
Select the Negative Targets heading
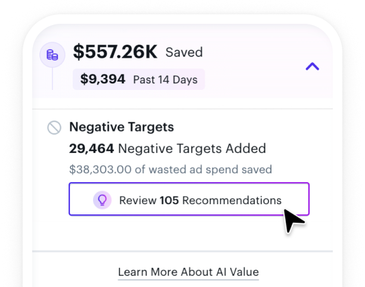122,127
